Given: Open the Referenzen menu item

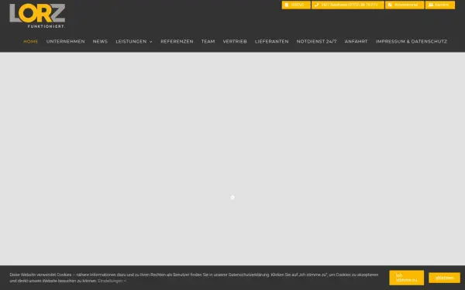Looking at the screenshot, I should (177, 42).
